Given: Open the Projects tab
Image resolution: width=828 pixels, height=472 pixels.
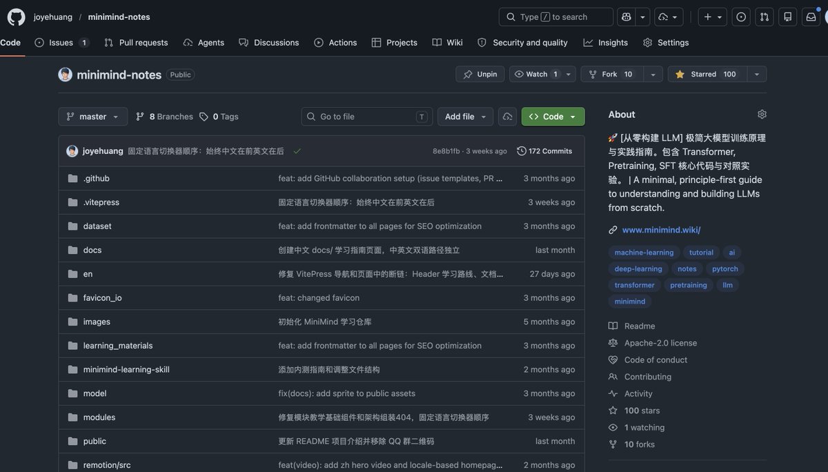Looking at the screenshot, I should pos(395,43).
